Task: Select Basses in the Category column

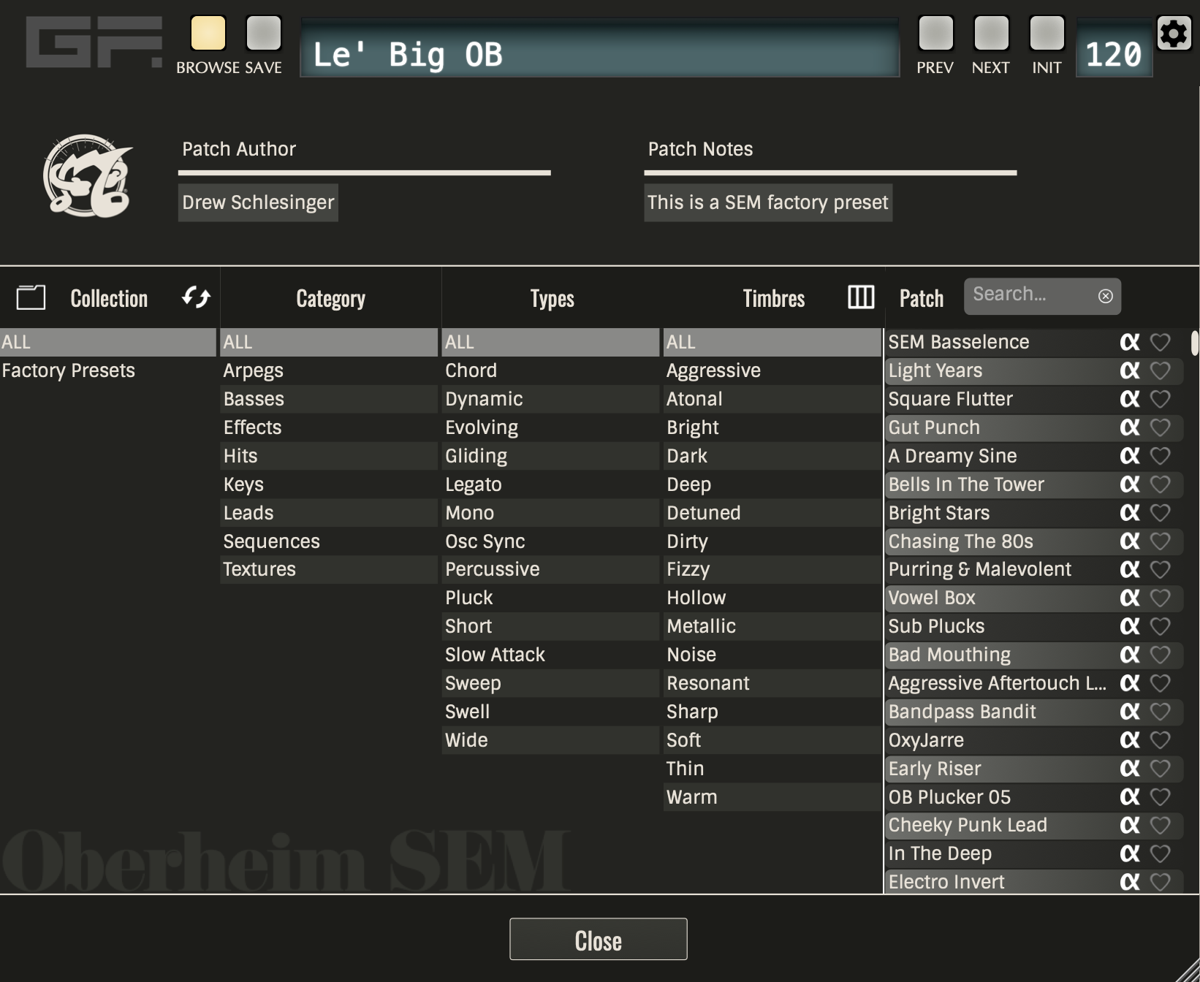Action: 253,398
